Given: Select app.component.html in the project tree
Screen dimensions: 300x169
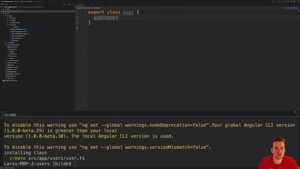Looking at the screenshot, I should coord(19,31).
